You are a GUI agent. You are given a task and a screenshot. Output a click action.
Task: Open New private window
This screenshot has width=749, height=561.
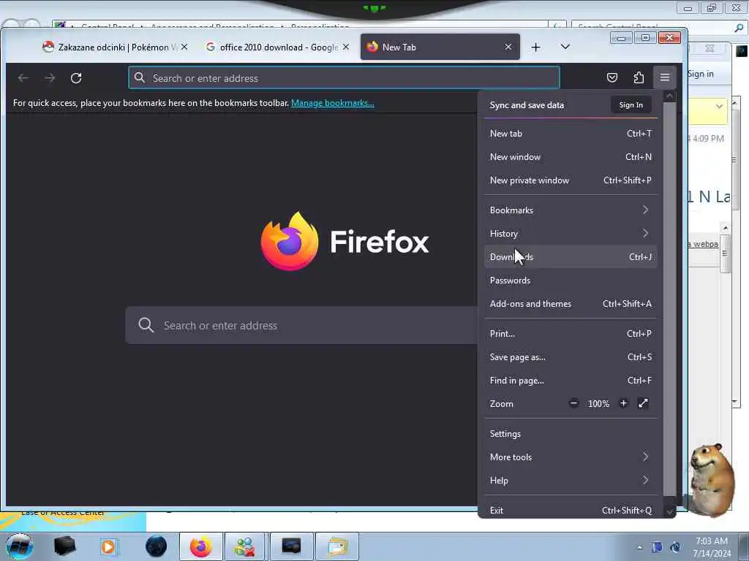(x=571, y=180)
